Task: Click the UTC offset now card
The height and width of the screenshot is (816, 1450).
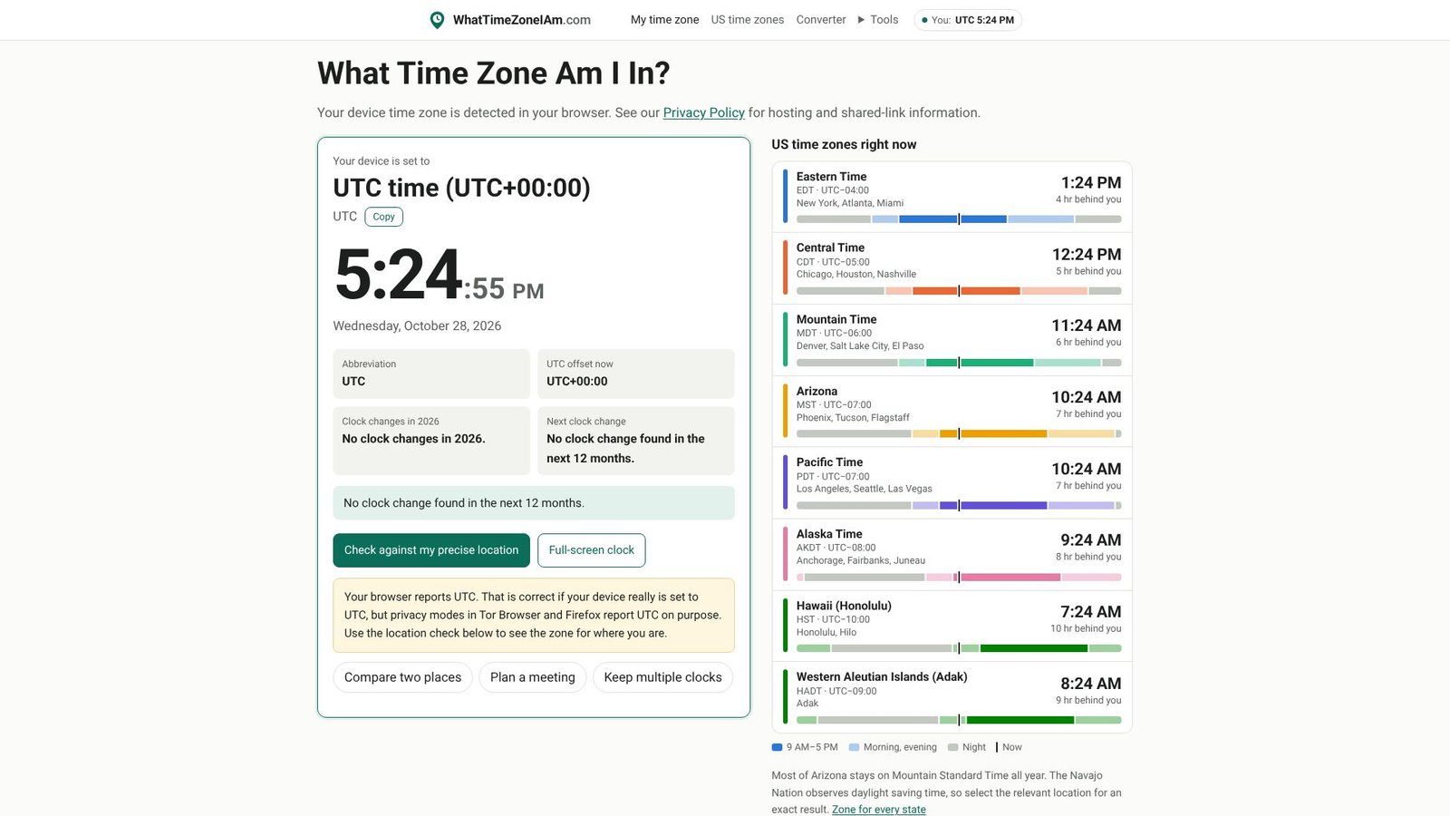Action: (636, 374)
